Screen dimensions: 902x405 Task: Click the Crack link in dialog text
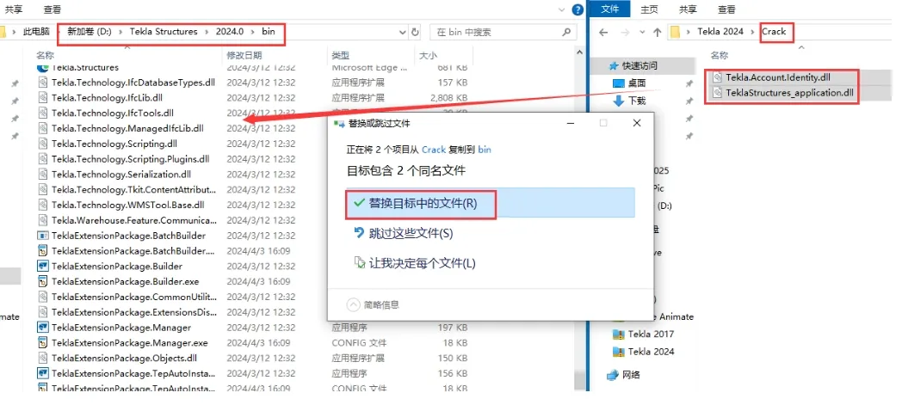[434, 150]
